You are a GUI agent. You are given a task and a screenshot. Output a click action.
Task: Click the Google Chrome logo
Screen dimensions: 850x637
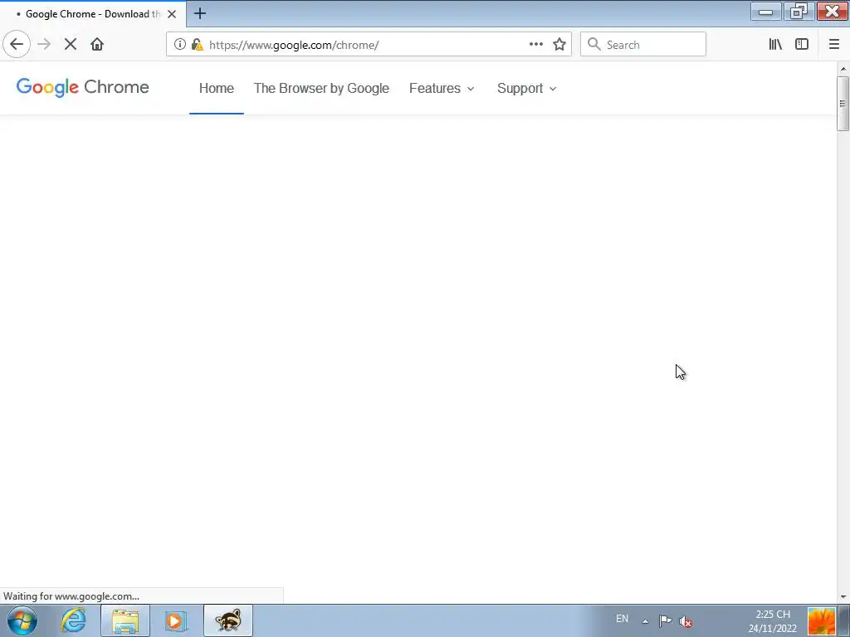pyautogui.click(x=82, y=87)
